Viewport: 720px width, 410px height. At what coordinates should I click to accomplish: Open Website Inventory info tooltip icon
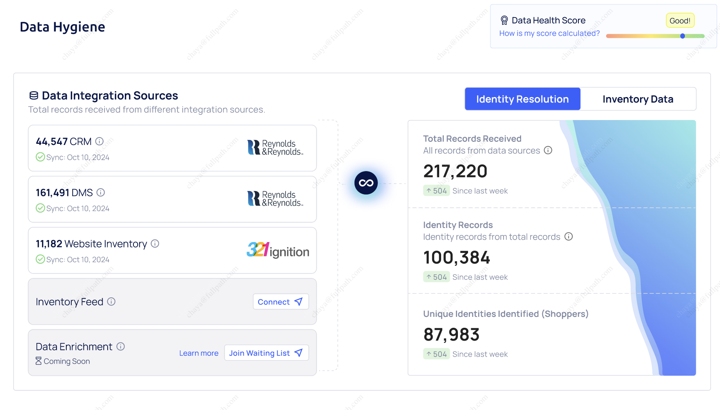point(155,244)
